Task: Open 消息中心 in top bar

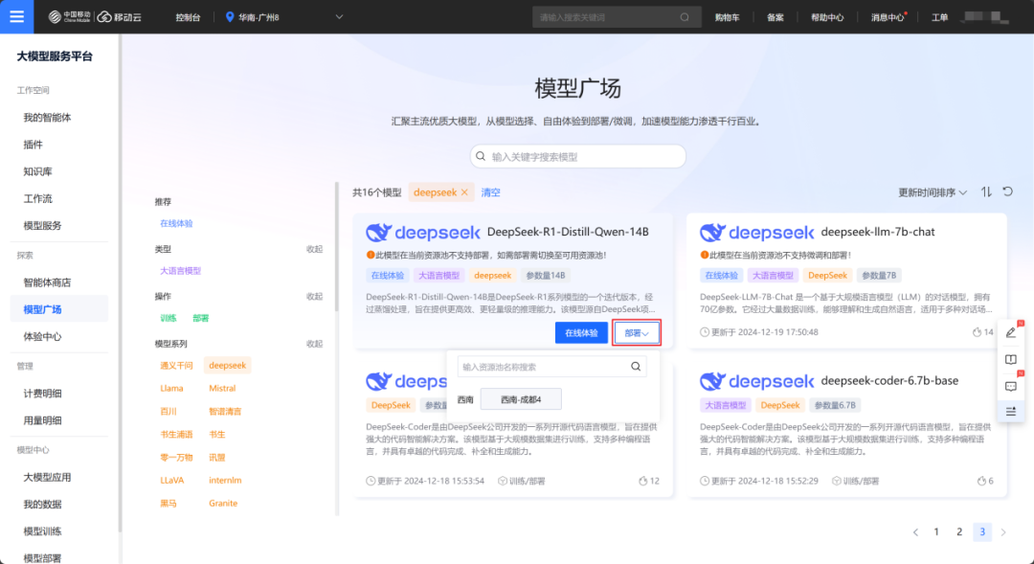Action: coord(887,17)
